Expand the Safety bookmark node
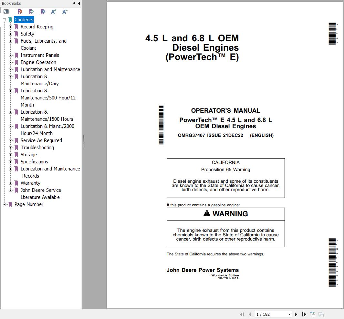The image size is (344, 319). (10, 34)
